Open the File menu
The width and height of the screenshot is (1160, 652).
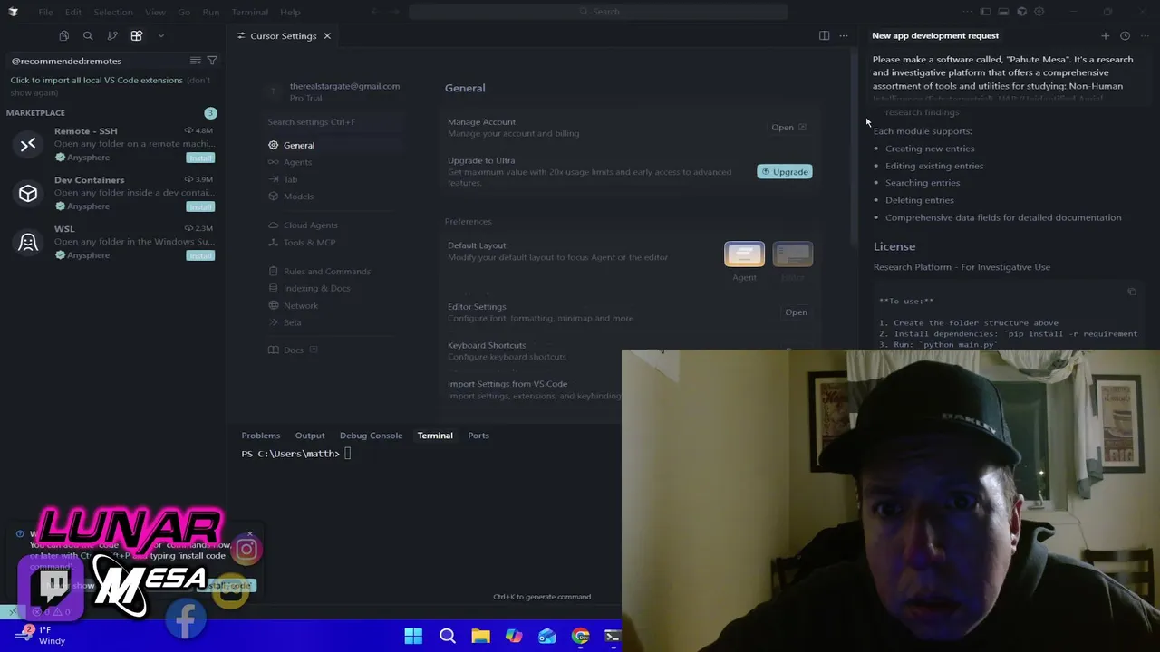pyautogui.click(x=45, y=12)
